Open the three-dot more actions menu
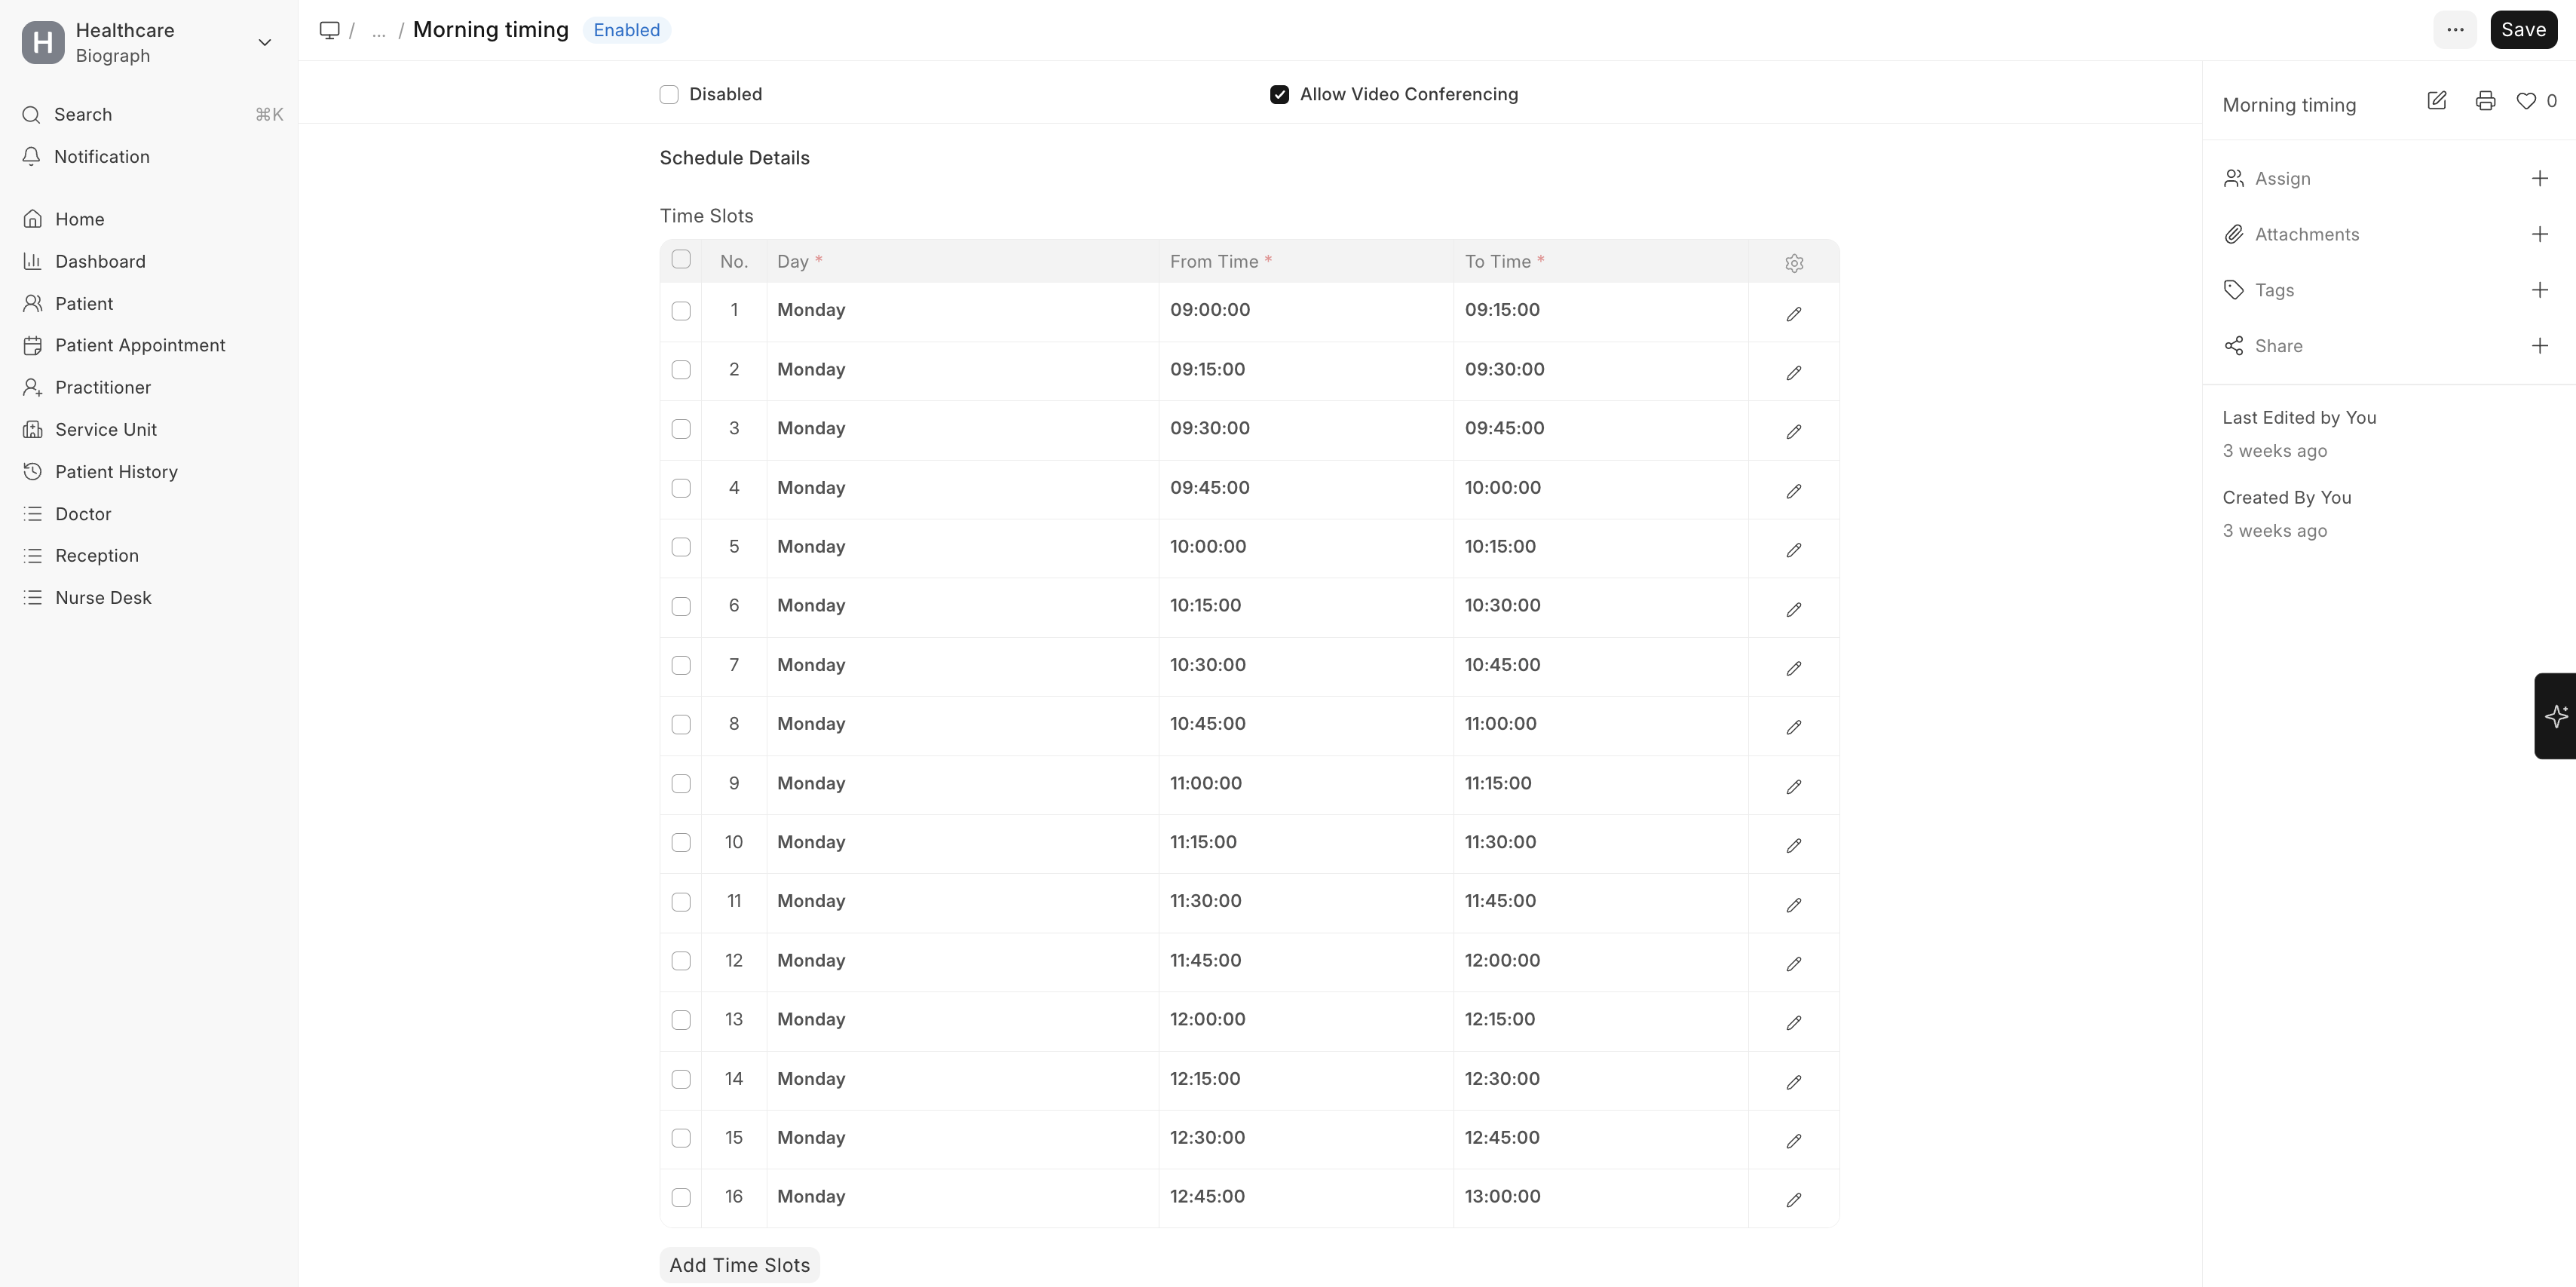Screen dimensions: 2576x1287 tap(2455, 30)
